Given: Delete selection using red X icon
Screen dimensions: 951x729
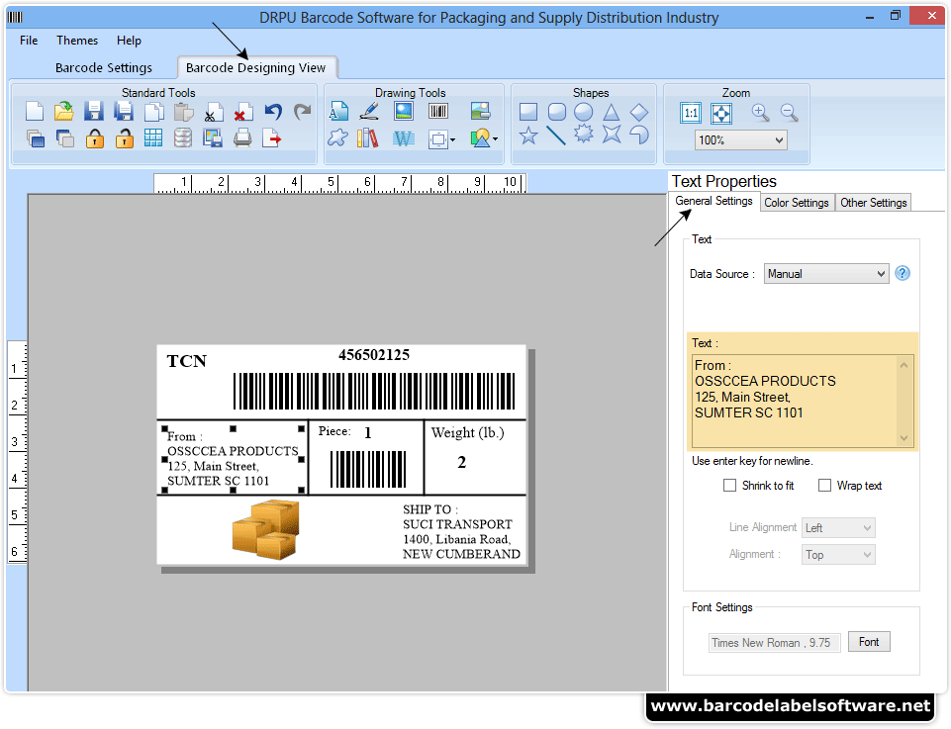Looking at the screenshot, I should pos(242,112).
